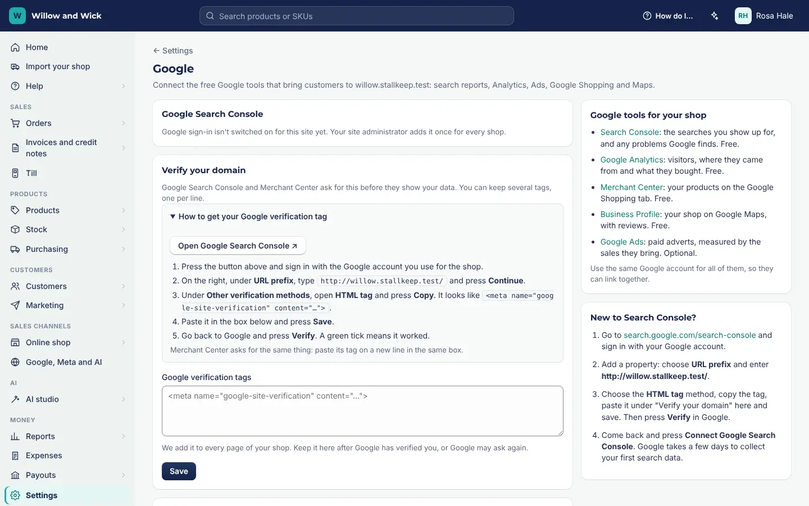Click the Marketing paper-plane icon

pyautogui.click(x=15, y=305)
